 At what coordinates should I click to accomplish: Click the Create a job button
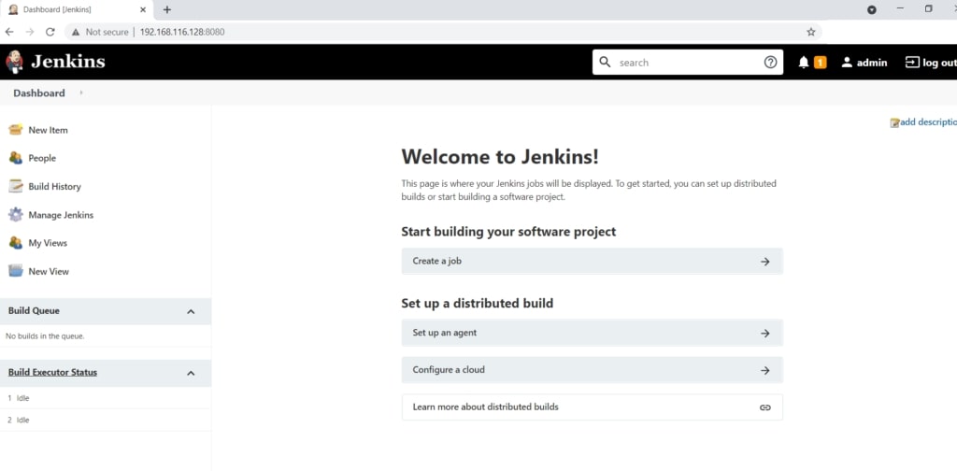click(x=592, y=261)
